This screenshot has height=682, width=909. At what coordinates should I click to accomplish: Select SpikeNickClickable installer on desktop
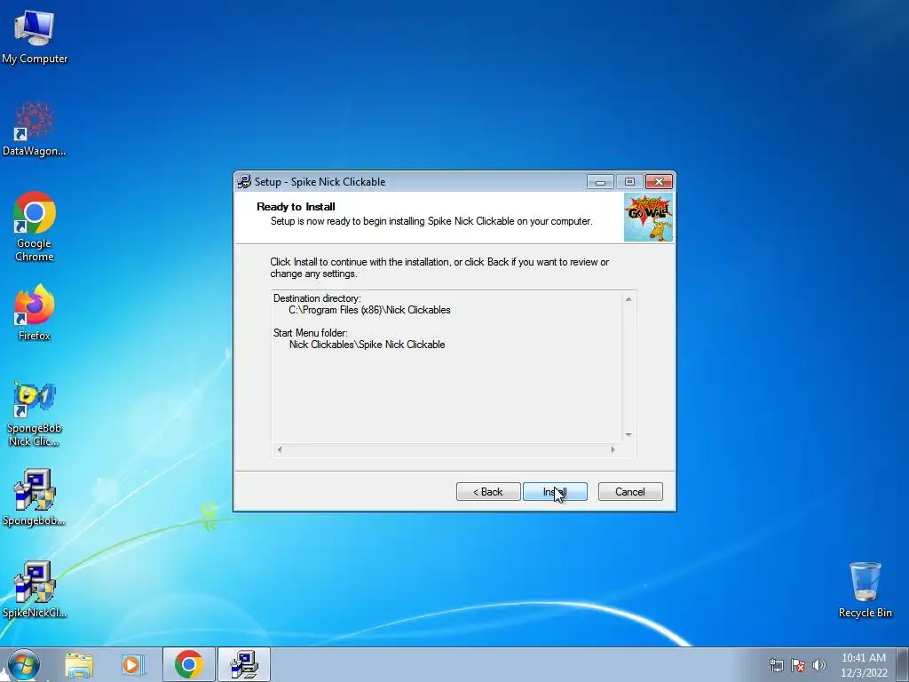click(35, 590)
